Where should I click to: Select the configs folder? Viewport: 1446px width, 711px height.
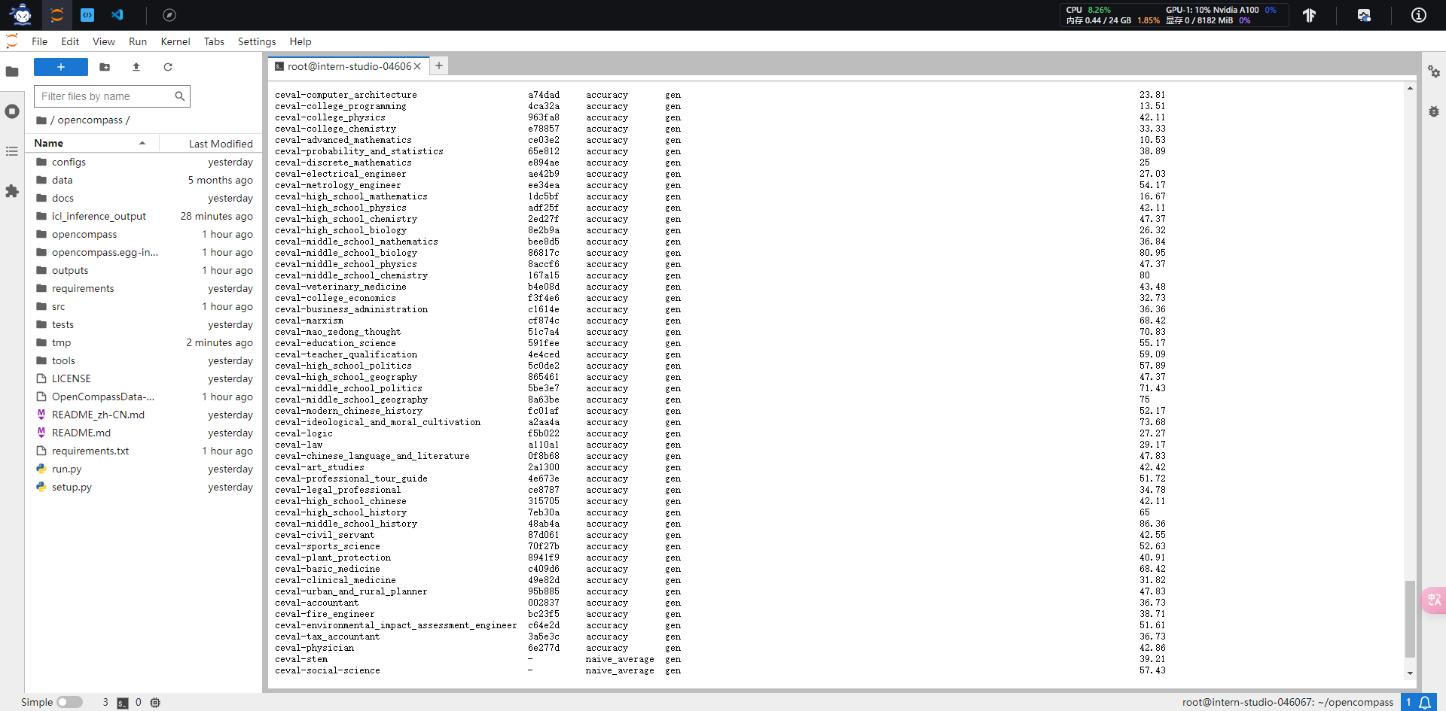pos(145,162)
